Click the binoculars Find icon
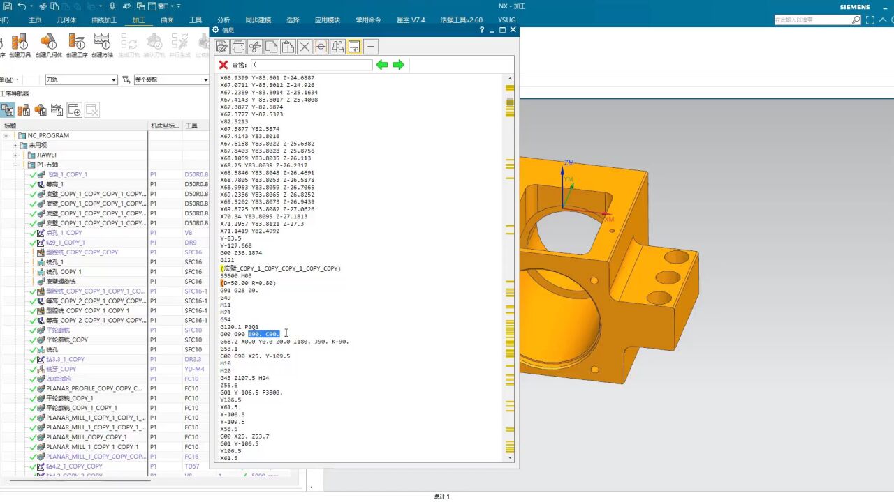 (x=338, y=47)
